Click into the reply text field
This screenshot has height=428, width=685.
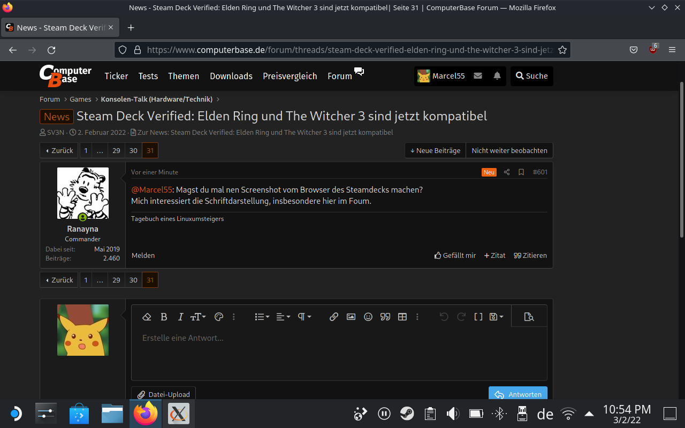(339, 353)
